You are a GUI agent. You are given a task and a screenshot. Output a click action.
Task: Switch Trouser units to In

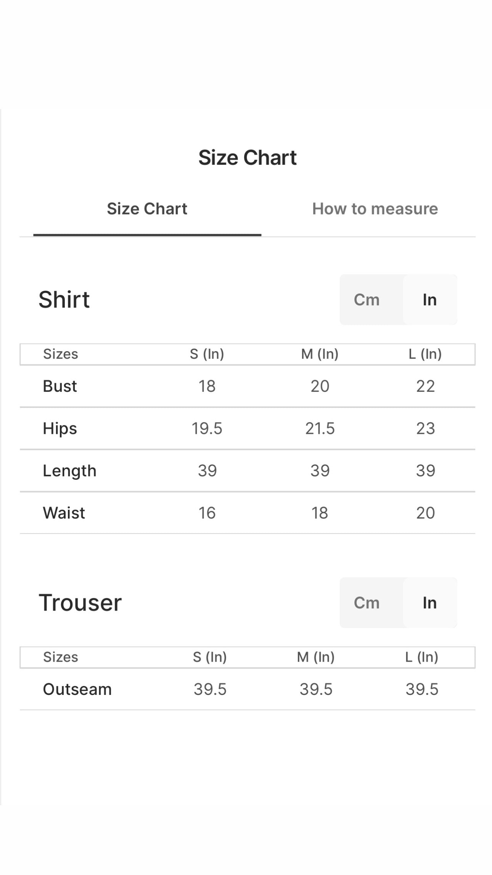tap(429, 603)
